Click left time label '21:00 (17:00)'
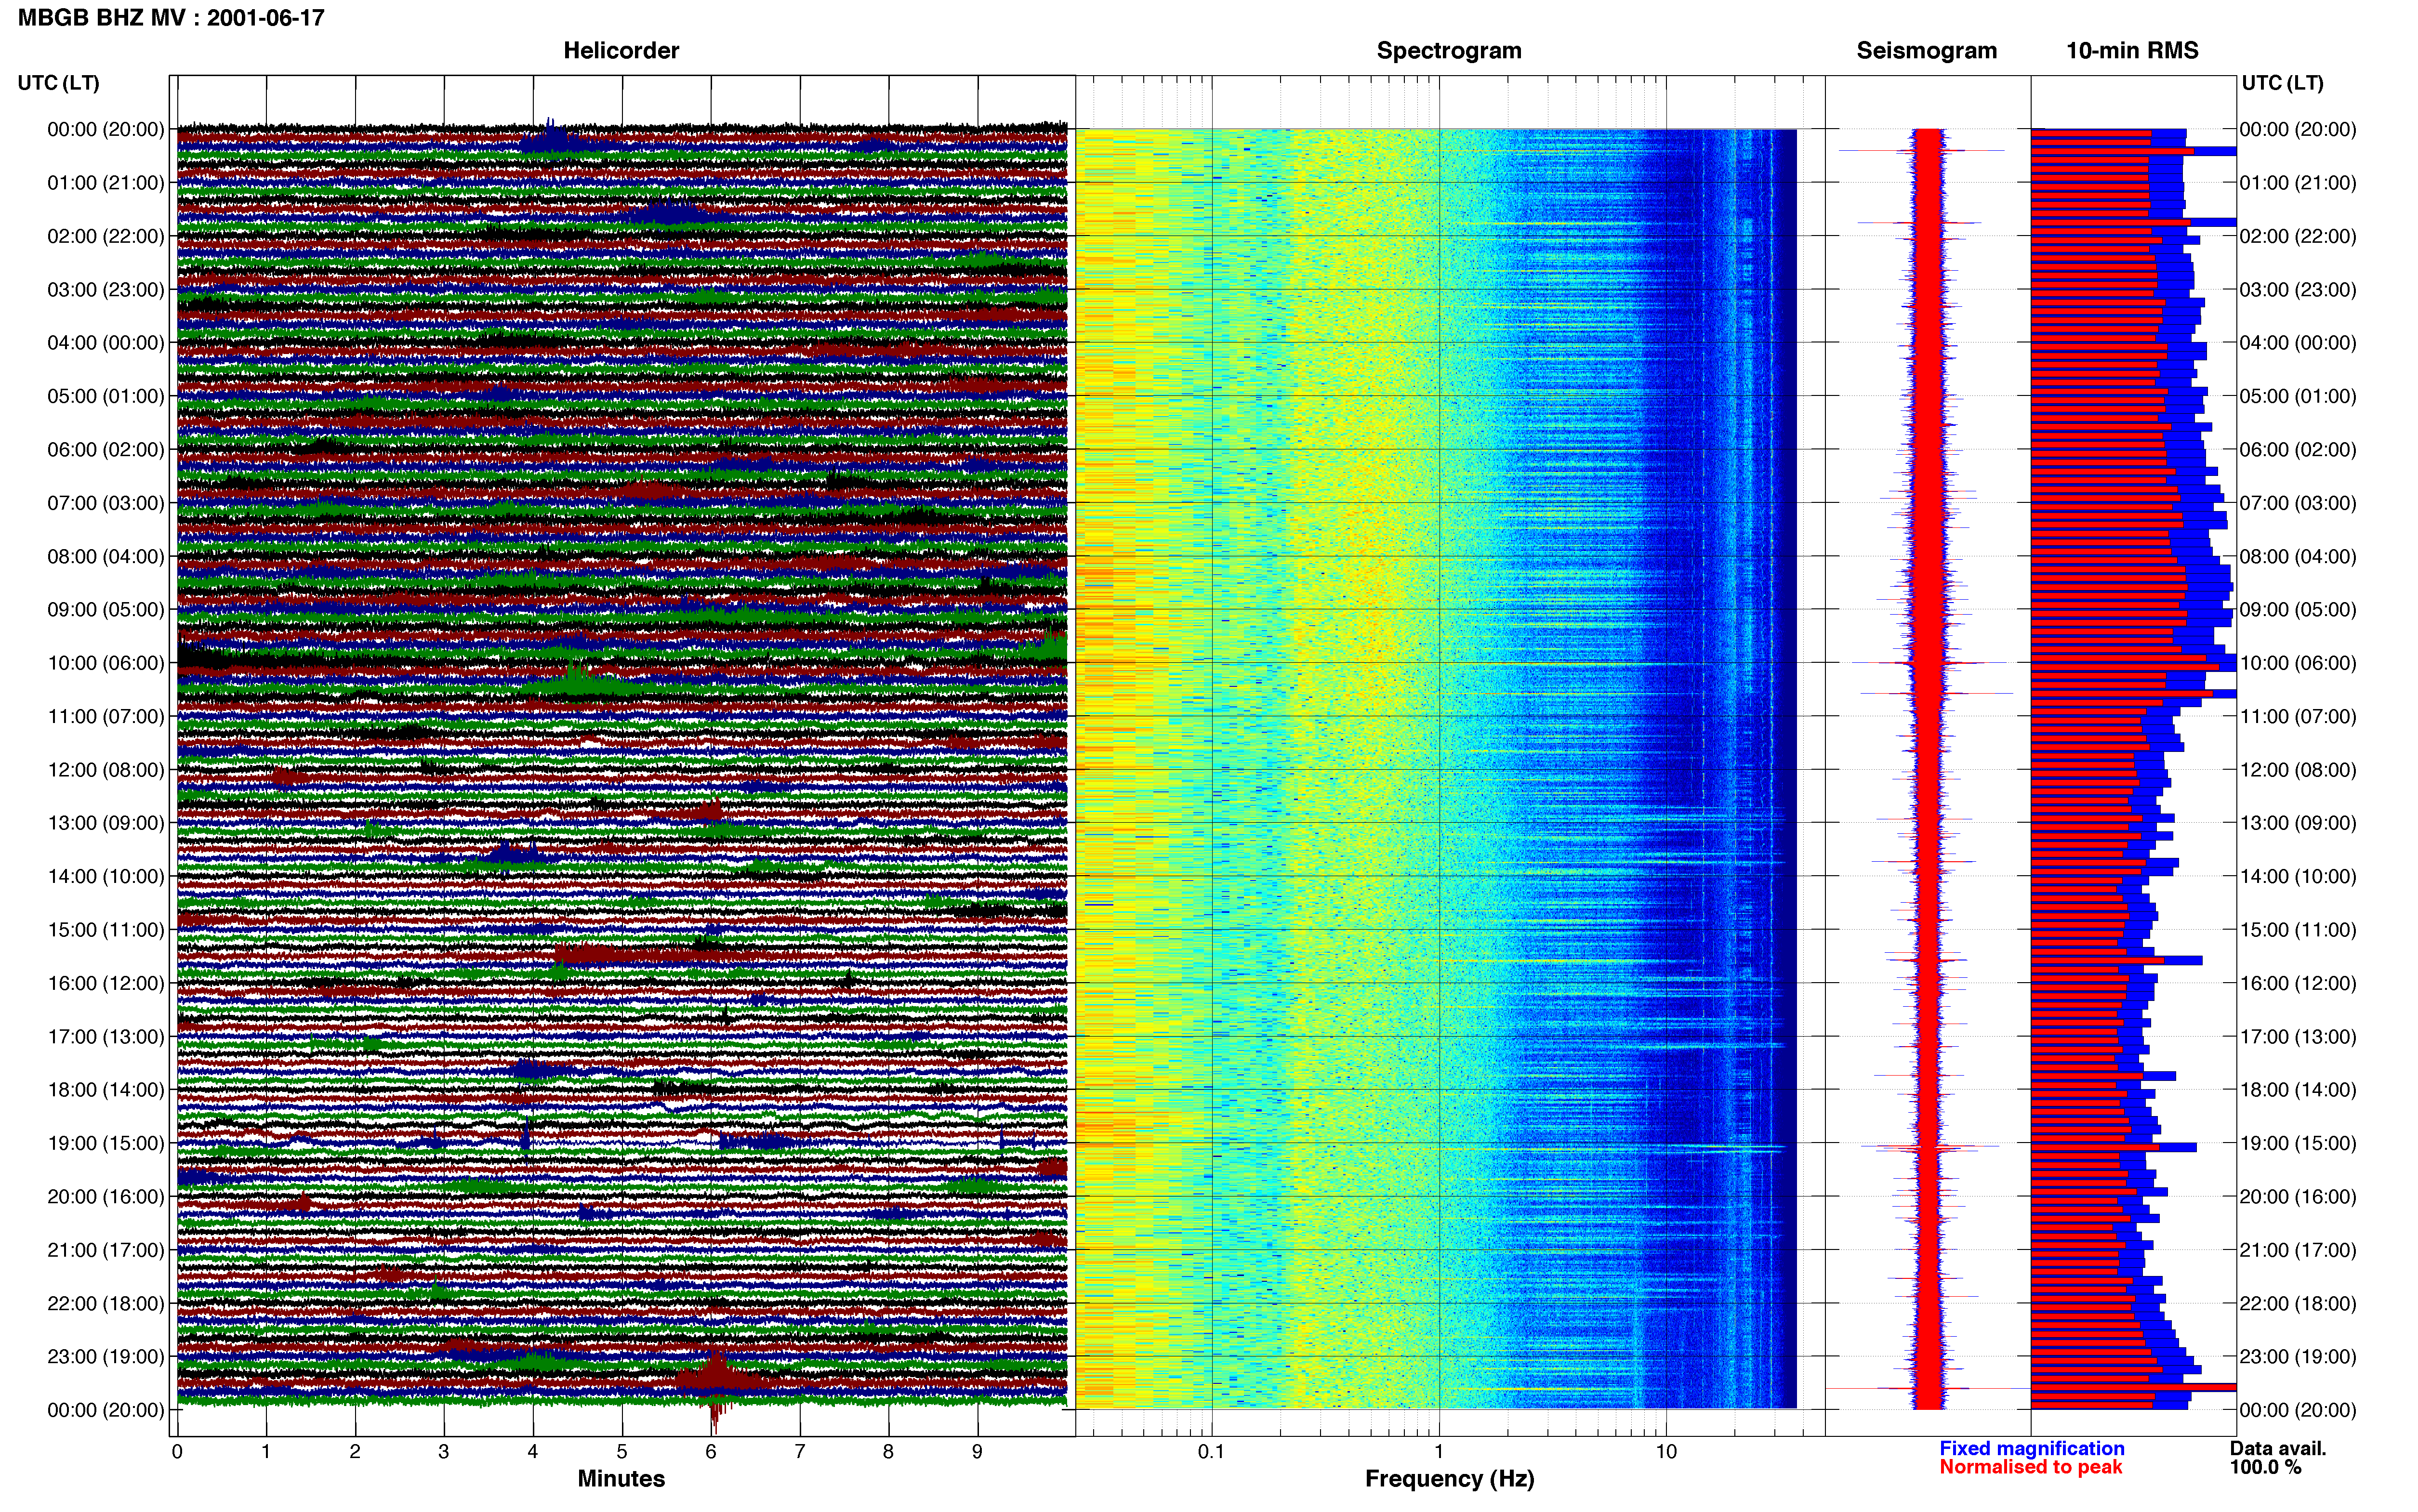Viewport: 2418px width, 1512px height. (x=106, y=1250)
